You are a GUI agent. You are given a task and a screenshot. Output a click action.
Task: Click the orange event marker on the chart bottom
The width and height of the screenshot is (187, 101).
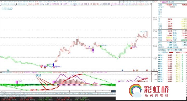click(137, 71)
